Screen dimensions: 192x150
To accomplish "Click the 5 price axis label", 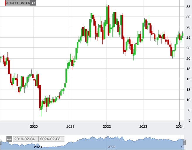I will (x=189, y=120).
